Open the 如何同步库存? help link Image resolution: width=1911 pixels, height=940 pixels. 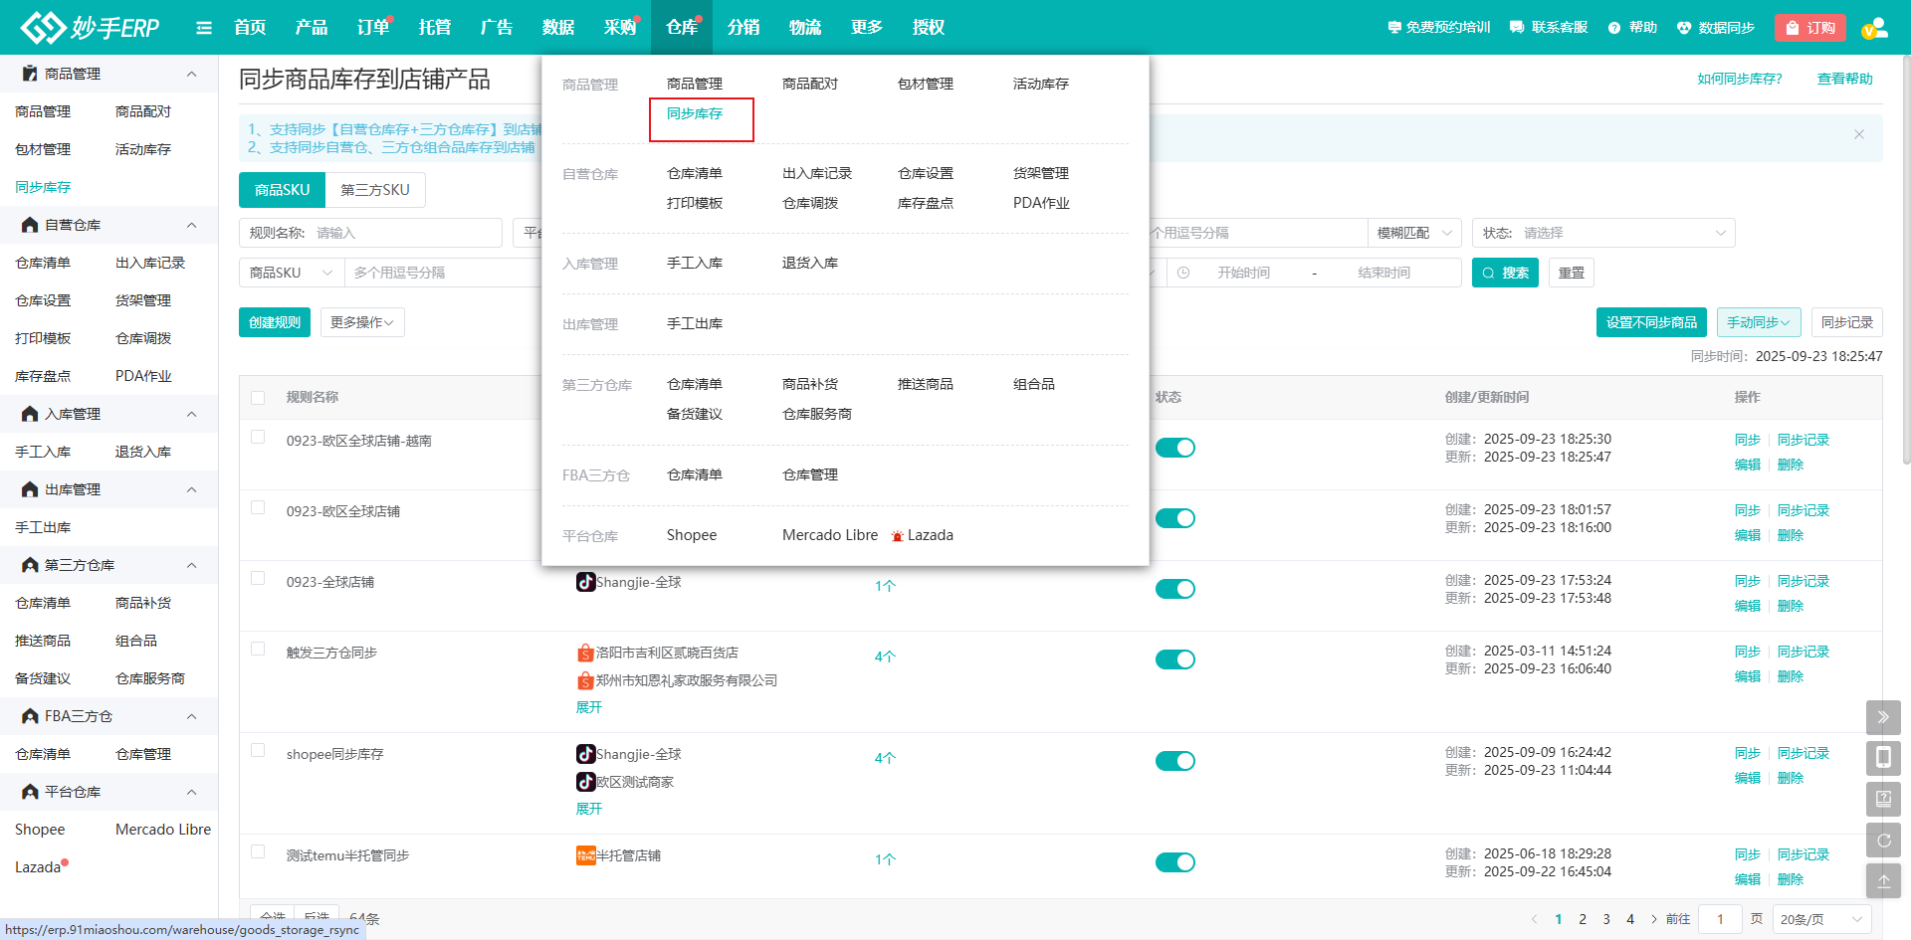[1739, 79]
